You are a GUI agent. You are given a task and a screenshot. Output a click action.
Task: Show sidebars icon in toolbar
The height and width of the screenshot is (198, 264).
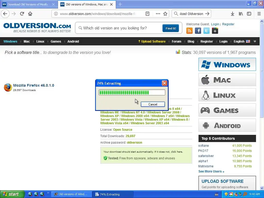(249, 14)
